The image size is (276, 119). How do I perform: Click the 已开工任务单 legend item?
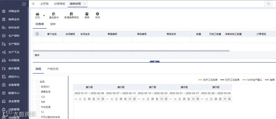coord(230,80)
